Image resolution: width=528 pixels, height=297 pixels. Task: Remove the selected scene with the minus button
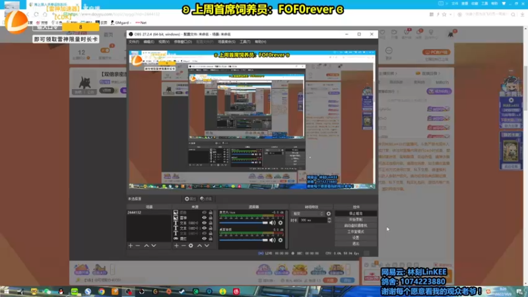138,246
